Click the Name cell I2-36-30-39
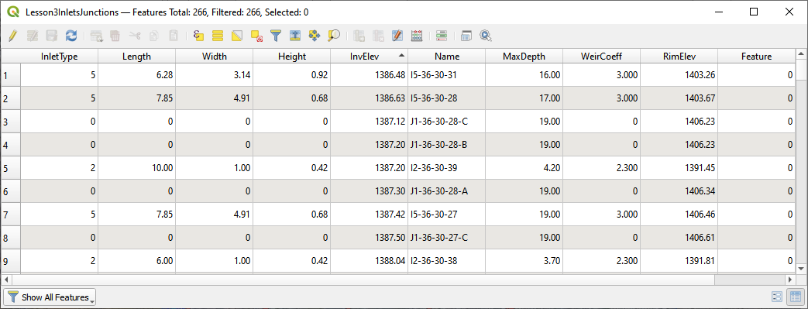This screenshot has height=309, width=808. tap(447, 168)
